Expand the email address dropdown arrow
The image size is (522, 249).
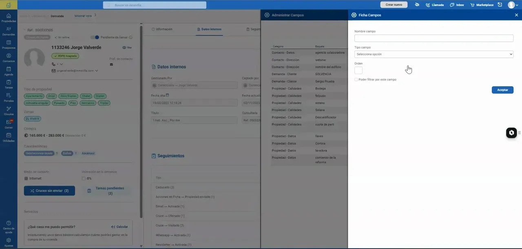(97, 71)
